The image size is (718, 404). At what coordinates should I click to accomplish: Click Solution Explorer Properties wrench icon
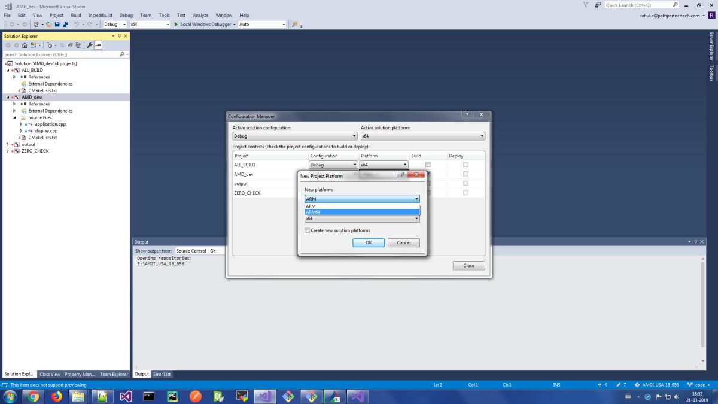tap(89, 45)
